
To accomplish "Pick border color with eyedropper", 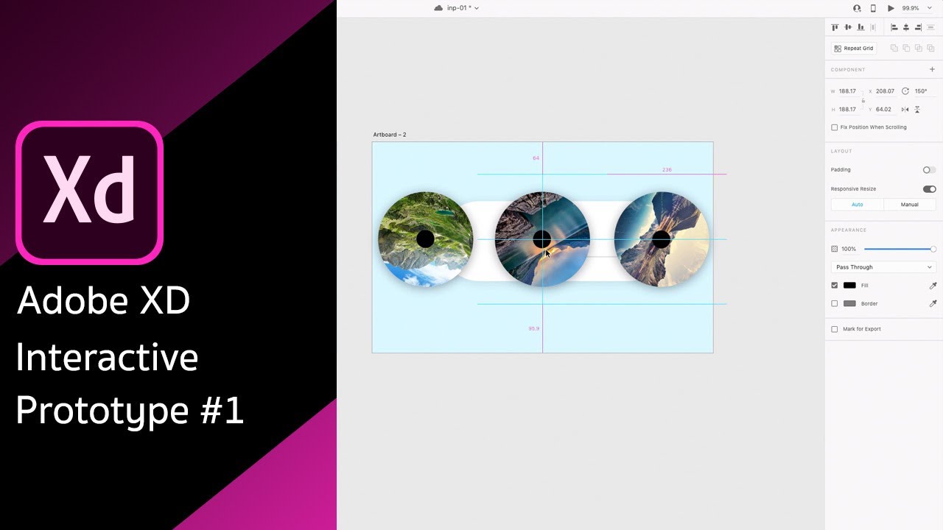I will [x=933, y=303].
